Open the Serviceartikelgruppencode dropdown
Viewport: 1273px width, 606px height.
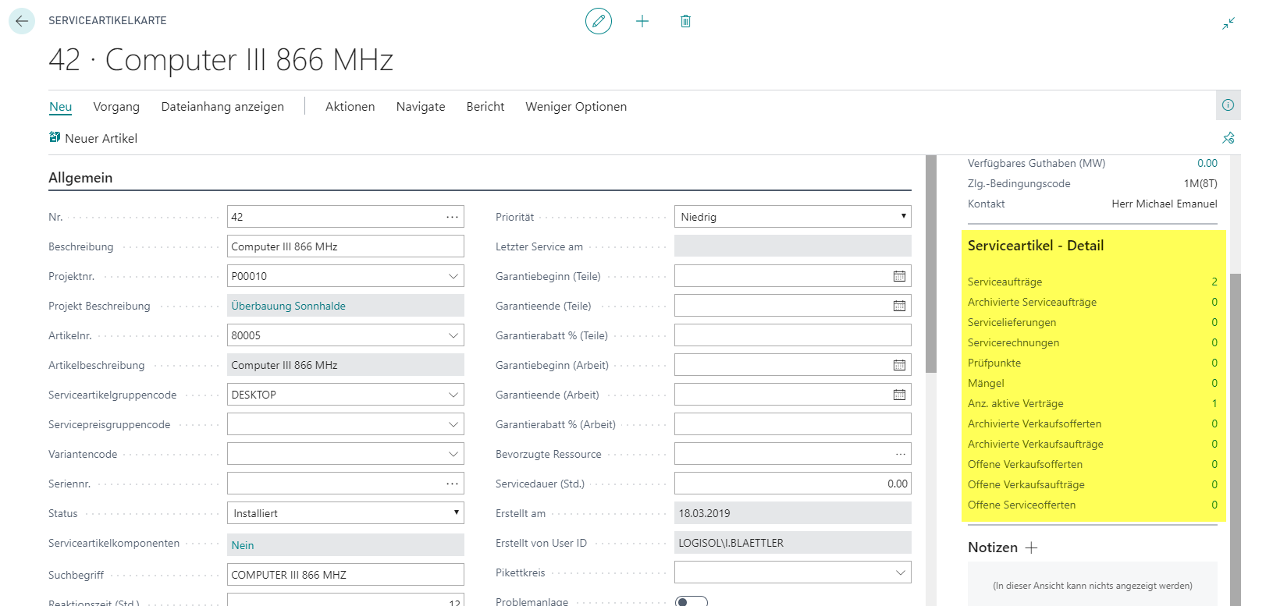[453, 395]
